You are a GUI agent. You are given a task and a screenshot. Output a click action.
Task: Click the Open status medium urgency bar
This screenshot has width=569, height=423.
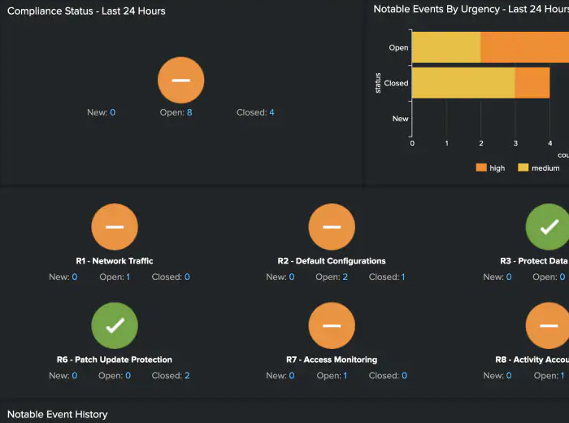point(446,47)
